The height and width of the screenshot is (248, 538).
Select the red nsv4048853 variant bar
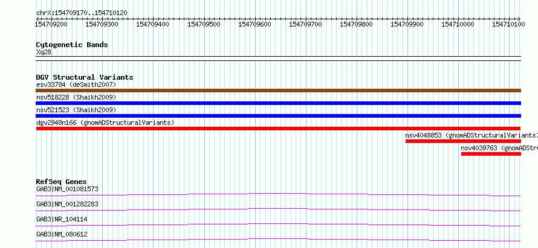[x=463, y=141]
